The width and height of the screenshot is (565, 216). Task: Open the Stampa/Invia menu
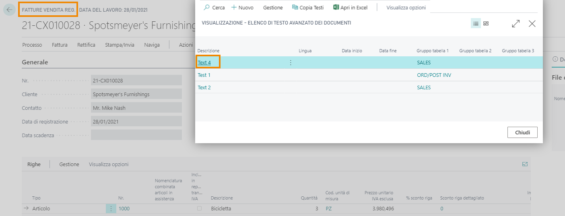click(120, 45)
